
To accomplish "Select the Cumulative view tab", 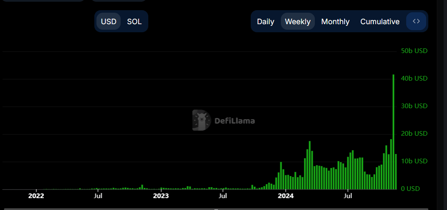I will click(380, 22).
